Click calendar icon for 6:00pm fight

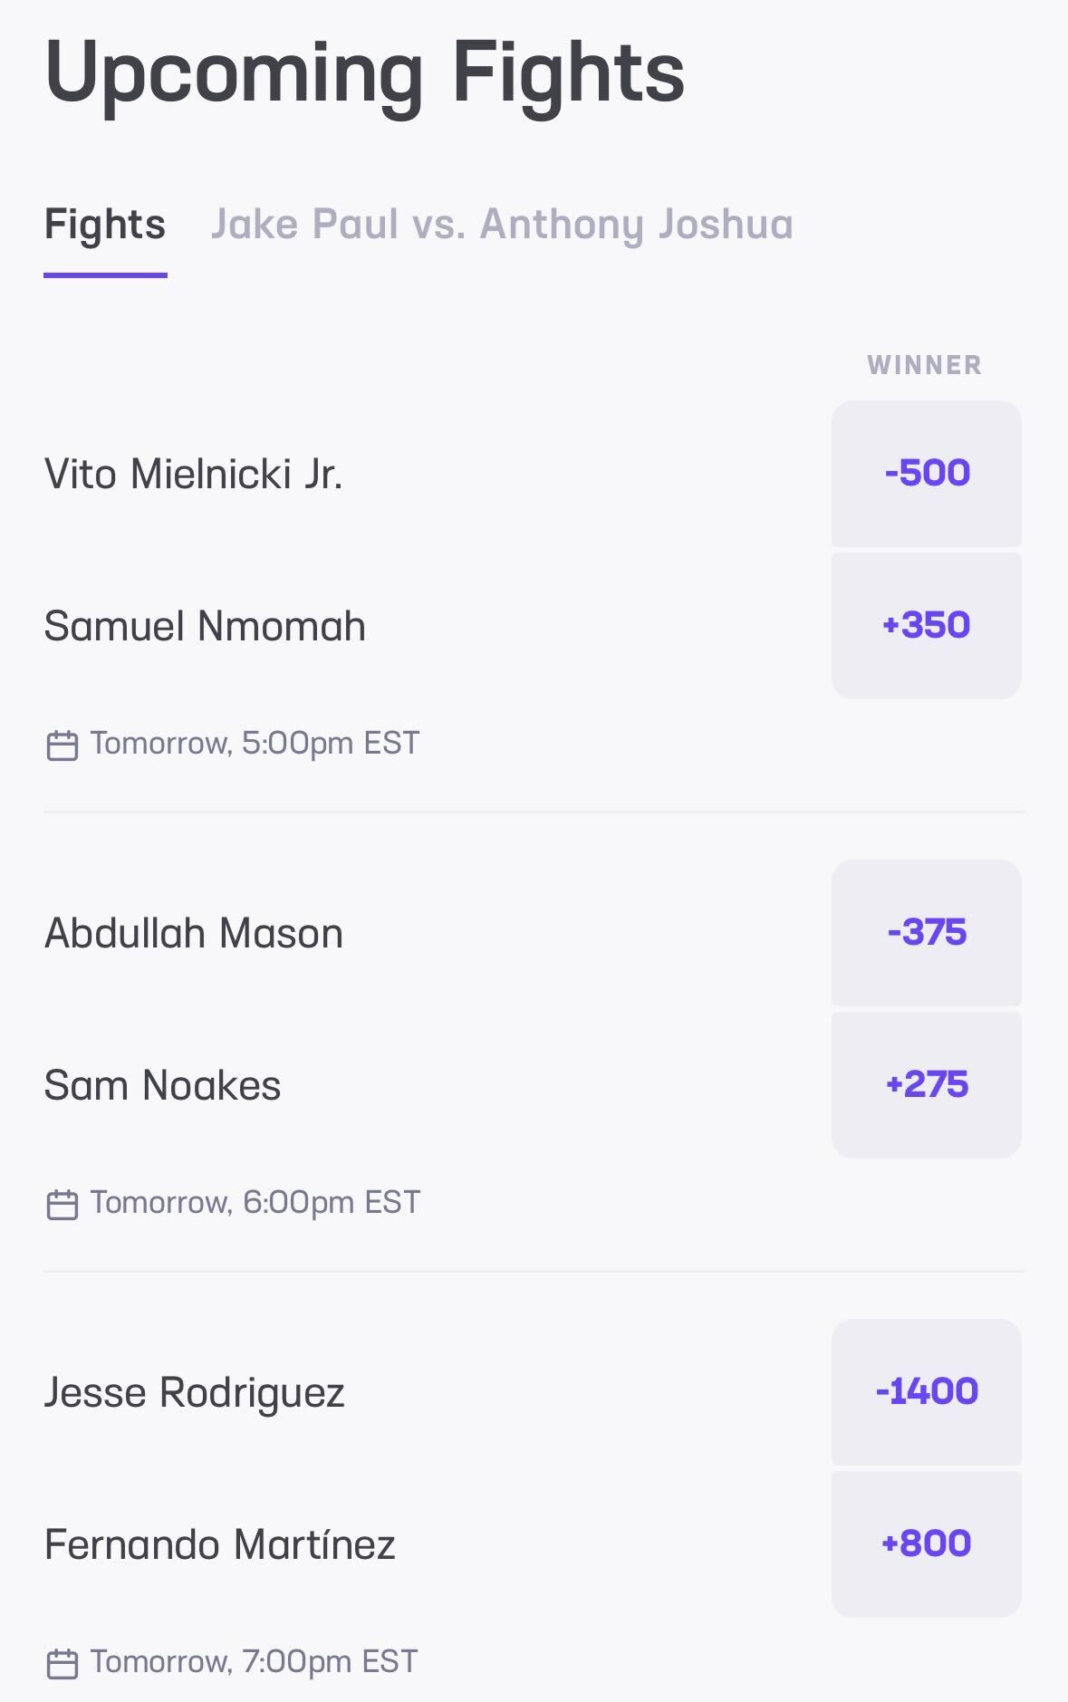[x=62, y=1204]
